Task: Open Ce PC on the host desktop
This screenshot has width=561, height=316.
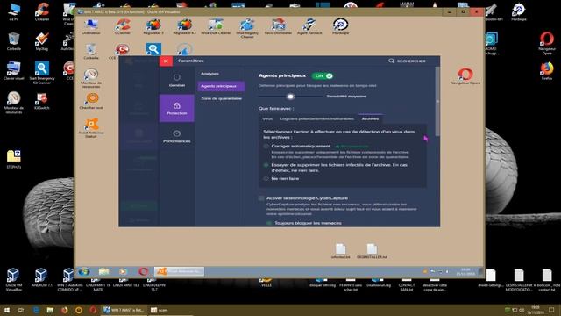Action: point(14,11)
